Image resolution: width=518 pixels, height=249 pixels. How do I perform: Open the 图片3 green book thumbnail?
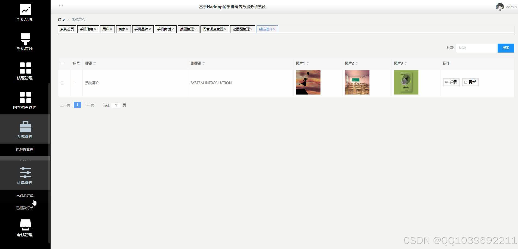pos(406,82)
